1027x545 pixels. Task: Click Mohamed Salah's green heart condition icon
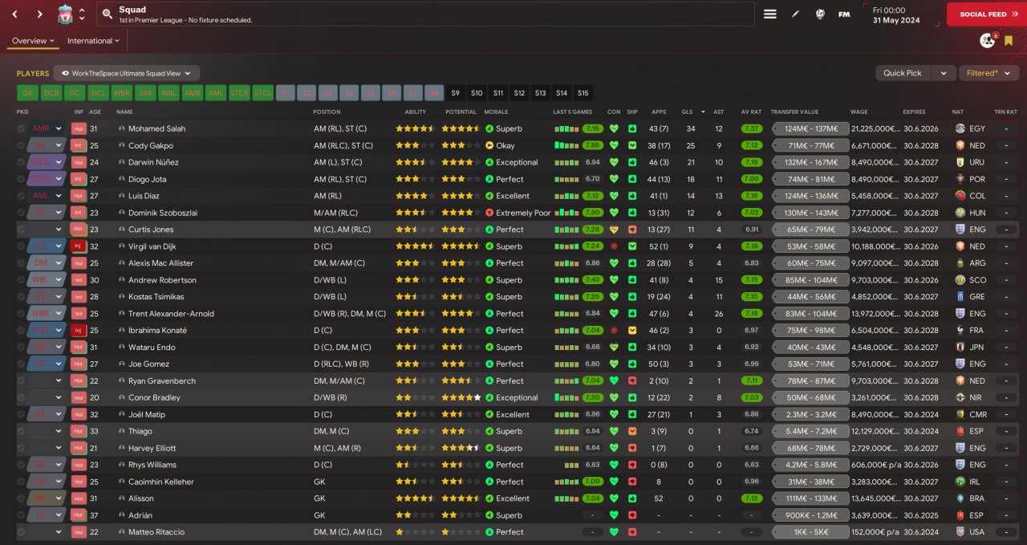[x=614, y=128]
